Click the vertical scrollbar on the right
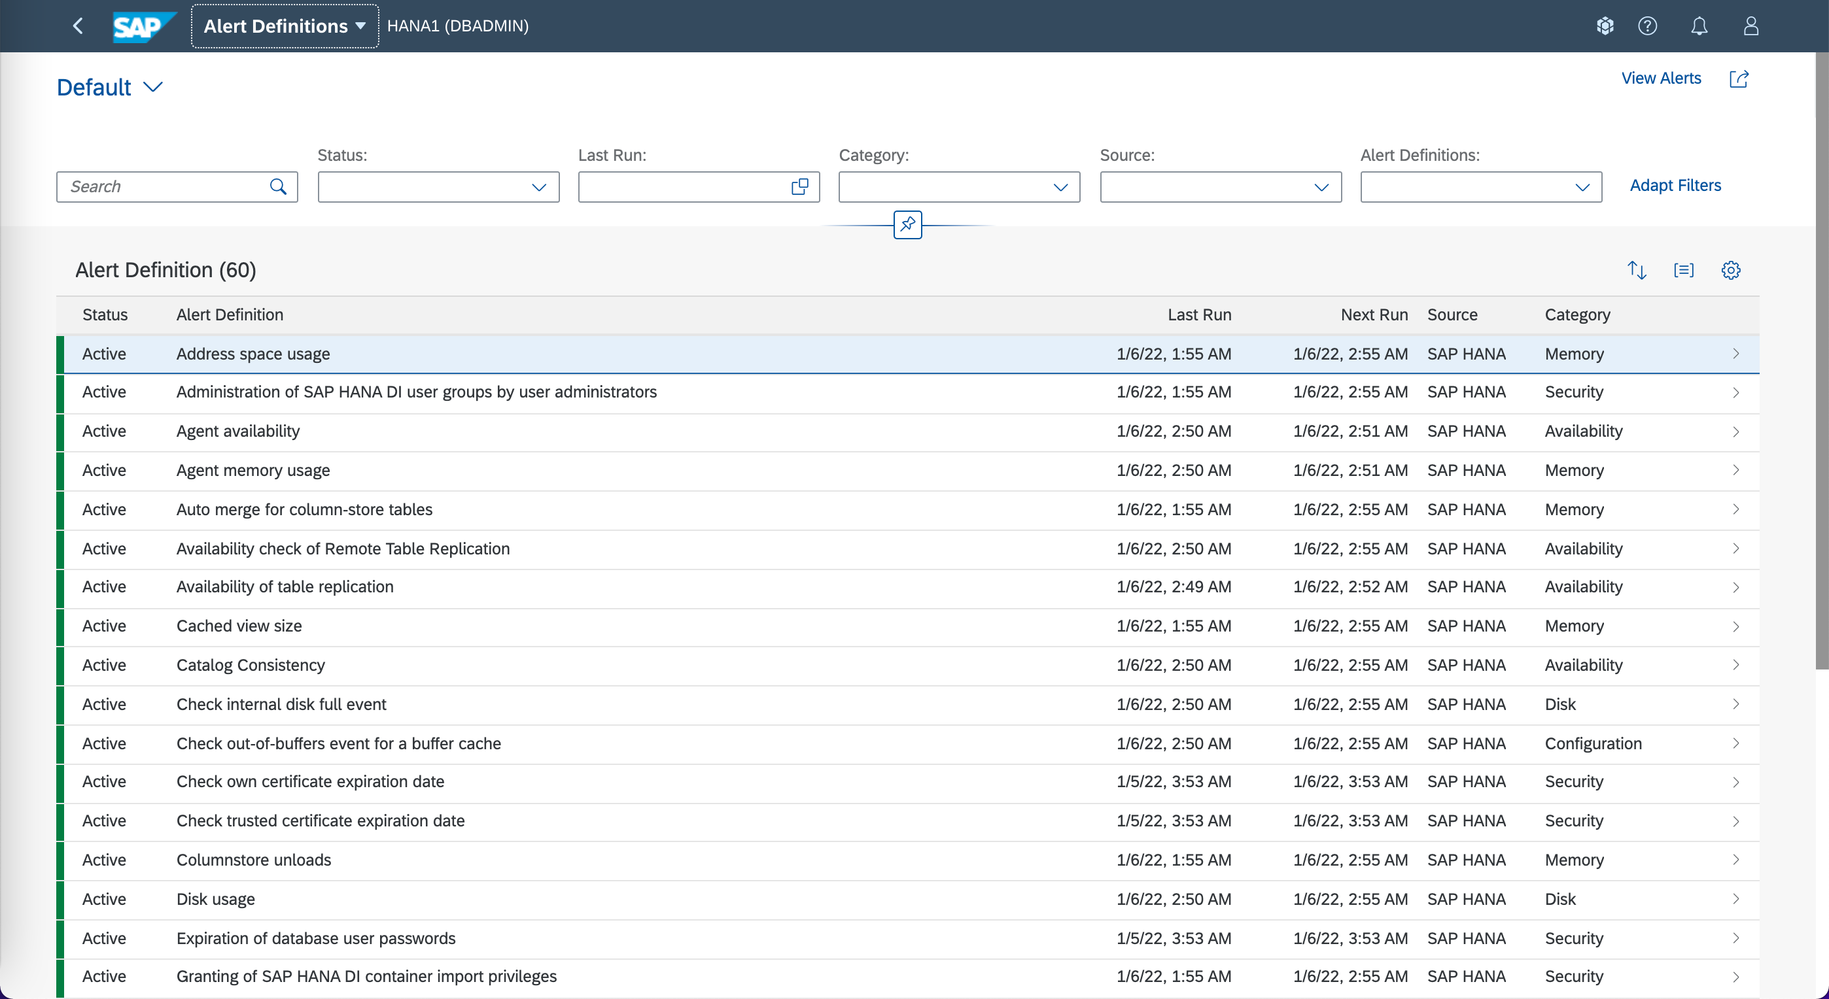This screenshot has width=1829, height=999. [x=1821, y=355]
